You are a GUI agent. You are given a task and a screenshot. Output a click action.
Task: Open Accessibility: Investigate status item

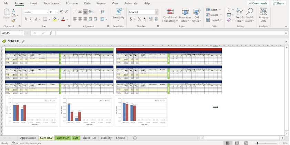pos(27,143)
